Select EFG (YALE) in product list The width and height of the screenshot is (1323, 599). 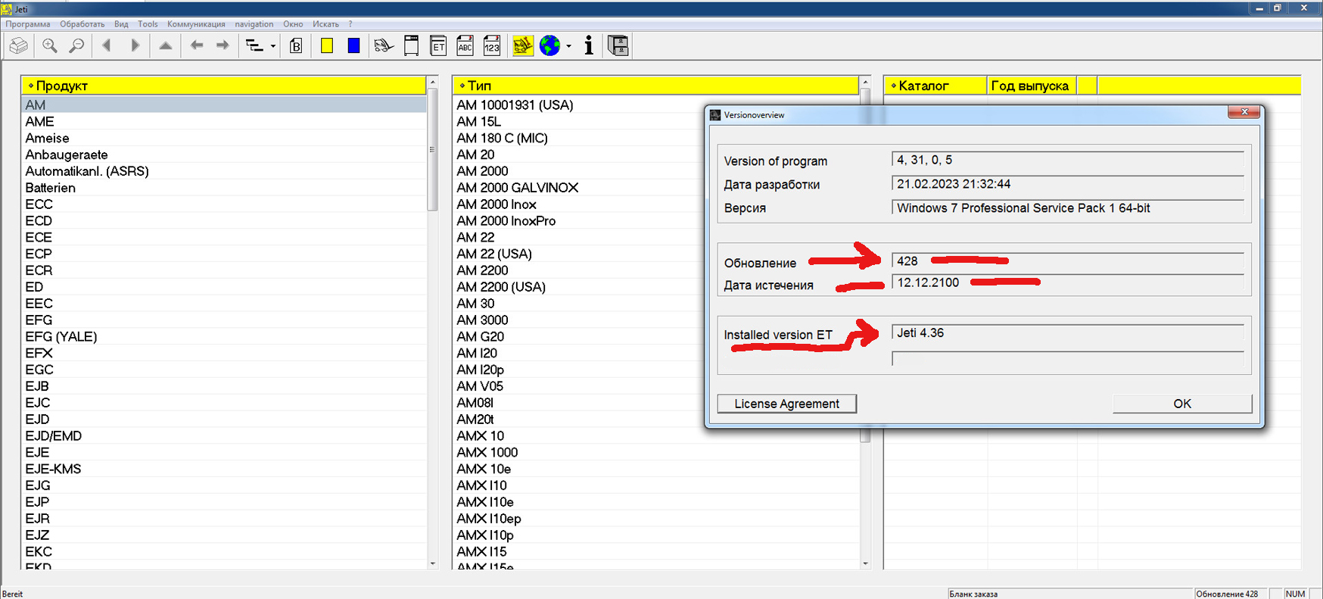pos(61,337)
